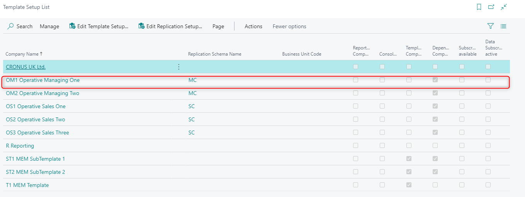Image resolution: width=525 pixels, height=197 pixels.
Task: Collapse the page with arrows icon
Action: [x=504, y=7]
